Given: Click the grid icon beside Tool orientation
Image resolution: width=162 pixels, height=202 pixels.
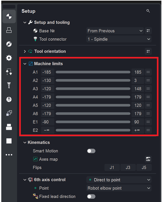Looking at the screenshot, I should (x=148, y=51).
